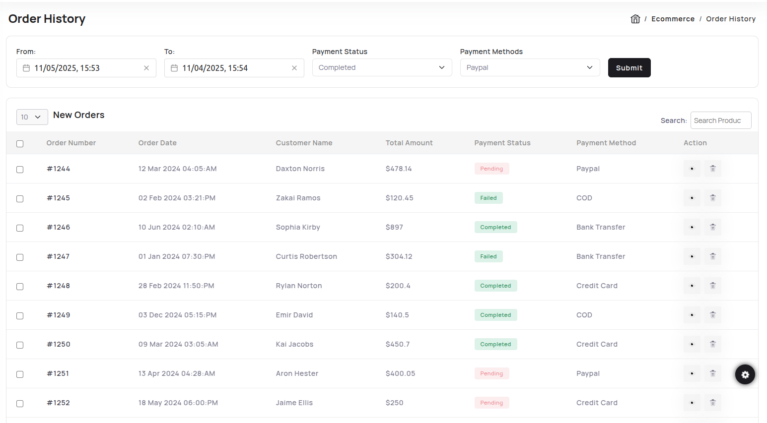Click the home icon in the breadcrumb
This screenshot has width=767, height=423.
point(635,19)
